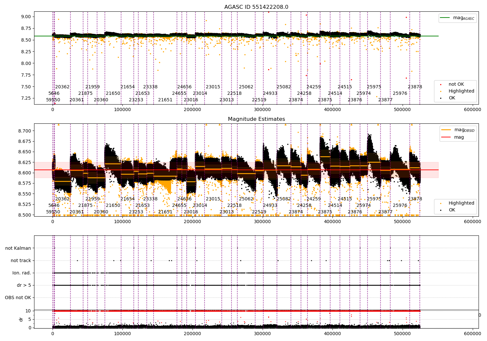The height and width of the screenshot is (341, 487).
Task: Click the 'not Kalman' row label
Action: point(18,248)
